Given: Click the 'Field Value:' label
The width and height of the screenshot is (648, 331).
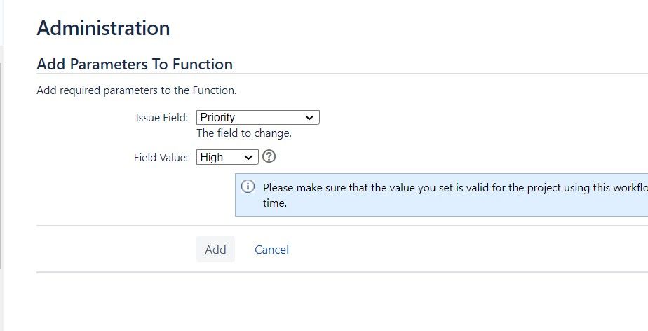Looking at the screenshot, I should click(161, 158).
